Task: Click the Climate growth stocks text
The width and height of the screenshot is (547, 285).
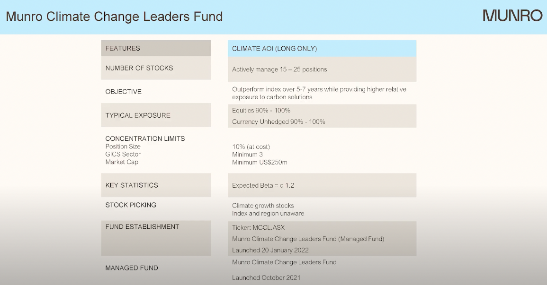Action: click(x=263, y=206)
